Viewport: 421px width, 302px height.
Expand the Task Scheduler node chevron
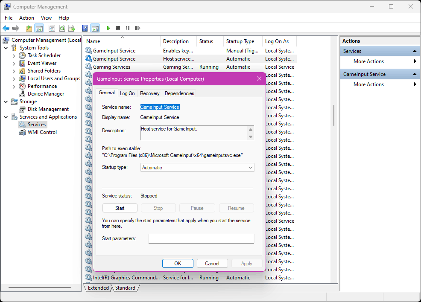tap(14, 56)
